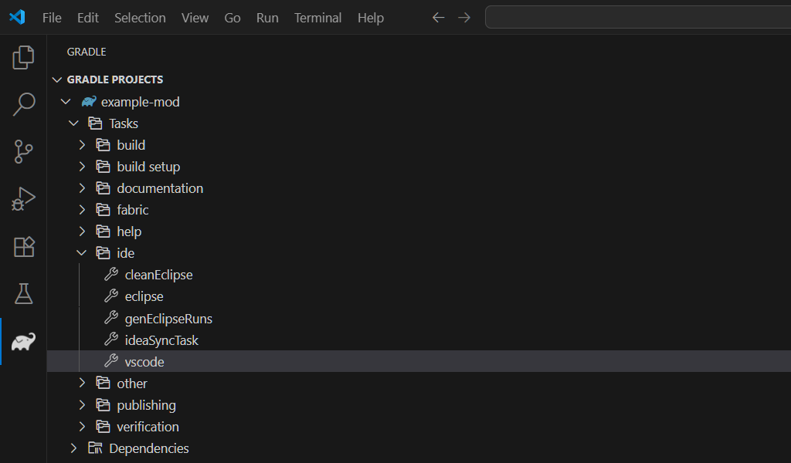
Task: Click the wrench icon beside ideaSyncTask
Action: 111,340
